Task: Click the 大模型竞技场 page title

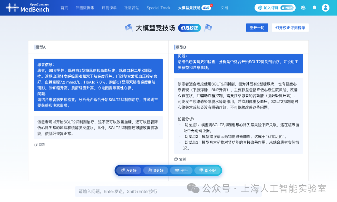Action: pos(155,28)
